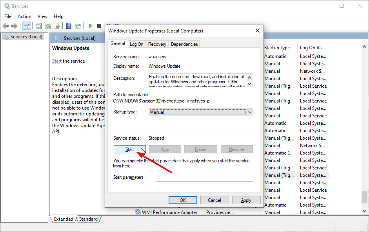Switch to the General tab

coord(118,43)
